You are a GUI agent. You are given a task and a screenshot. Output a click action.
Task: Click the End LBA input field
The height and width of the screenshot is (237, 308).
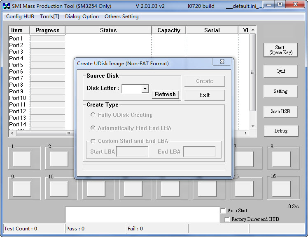point(199,151)
